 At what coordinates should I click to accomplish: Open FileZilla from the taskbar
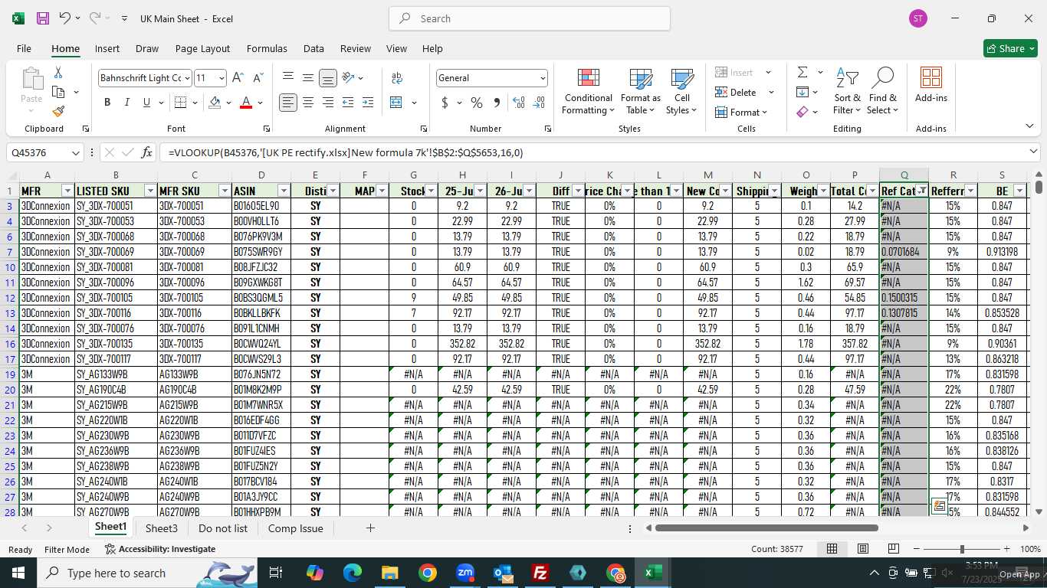pyautogui.click(x=540, y=573)
